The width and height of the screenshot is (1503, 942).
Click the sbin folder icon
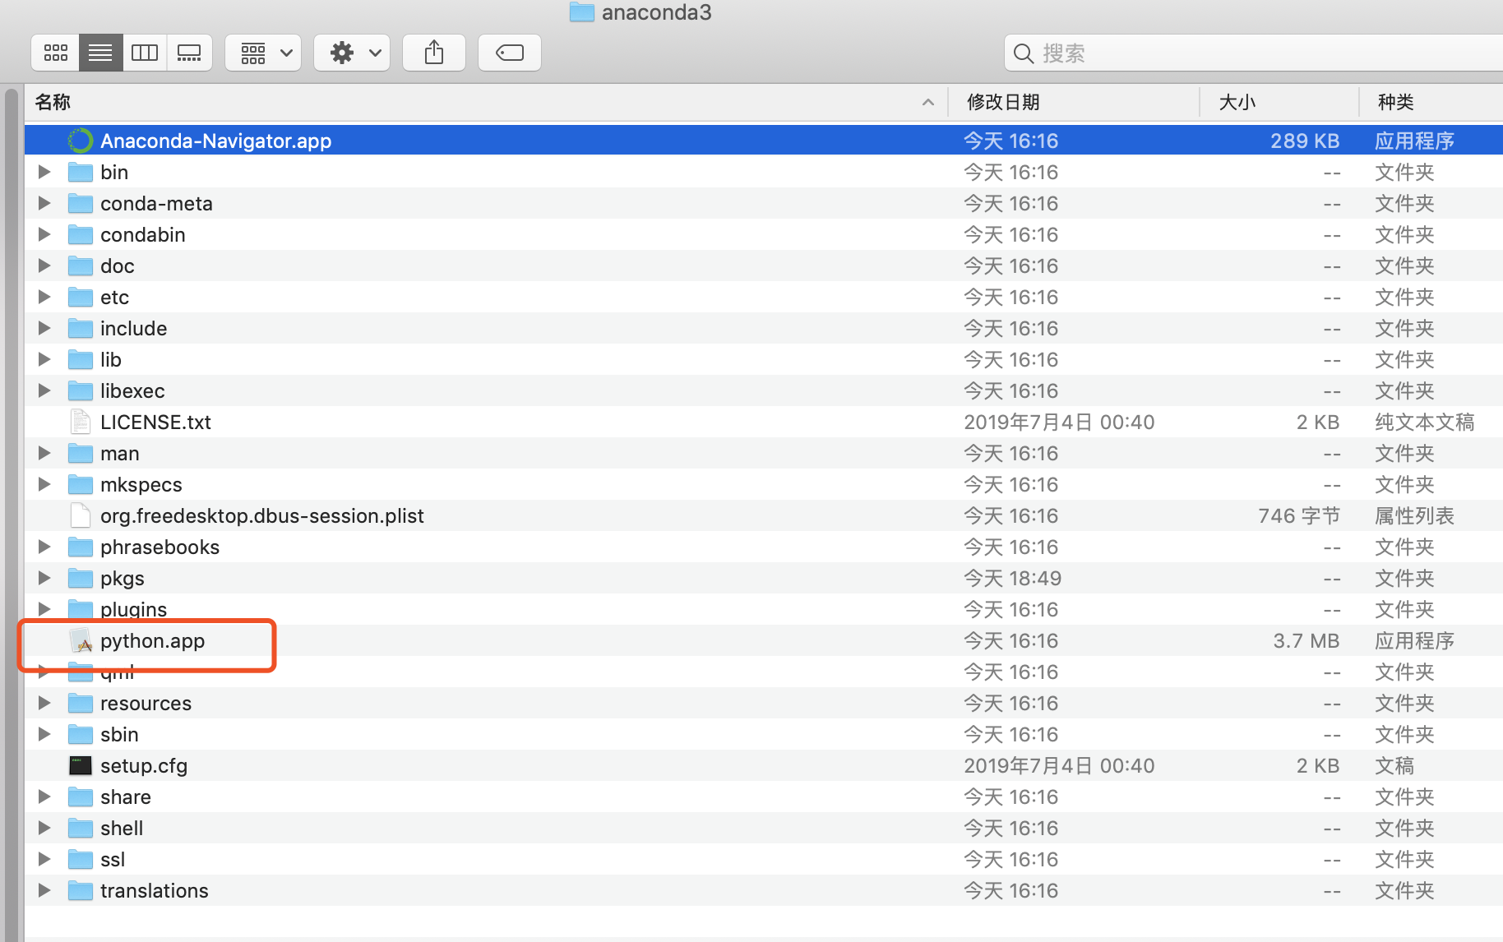click(x=80, y=734)
